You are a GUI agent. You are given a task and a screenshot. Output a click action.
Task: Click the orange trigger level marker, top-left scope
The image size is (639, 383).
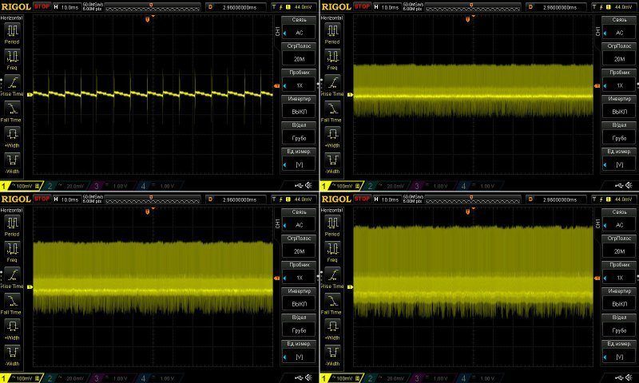point(276,85)
